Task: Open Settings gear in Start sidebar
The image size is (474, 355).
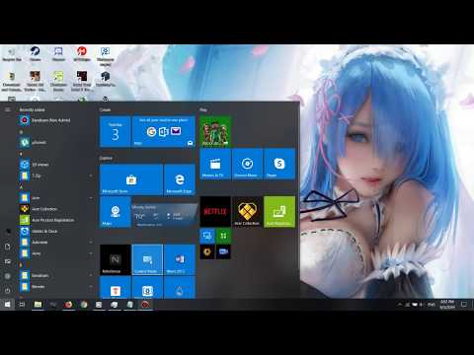Action: (x=8, y=276)
